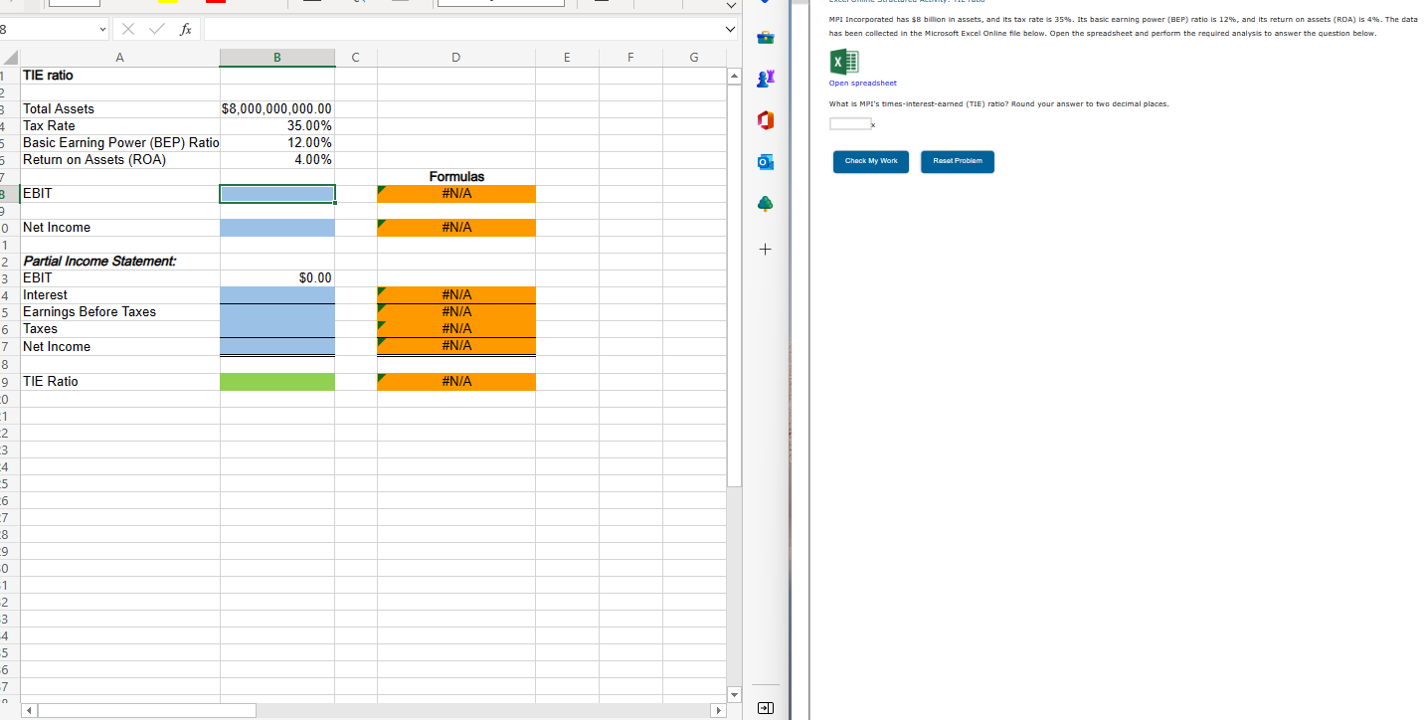
Task: Select the 'Partial Income Statement:' cell
Action: click(119, 261)
